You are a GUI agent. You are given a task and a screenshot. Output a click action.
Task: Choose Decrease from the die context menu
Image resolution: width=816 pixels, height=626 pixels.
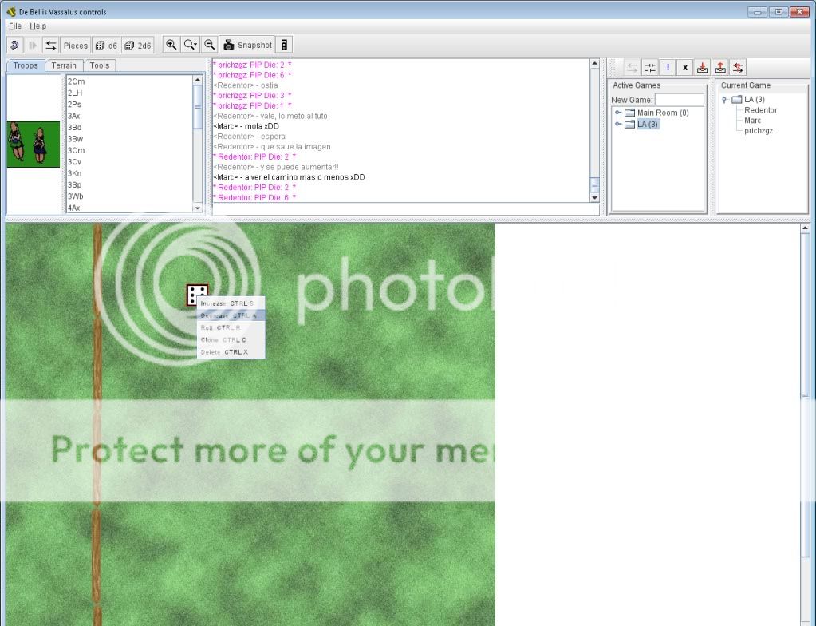click(x=231, y=315)
